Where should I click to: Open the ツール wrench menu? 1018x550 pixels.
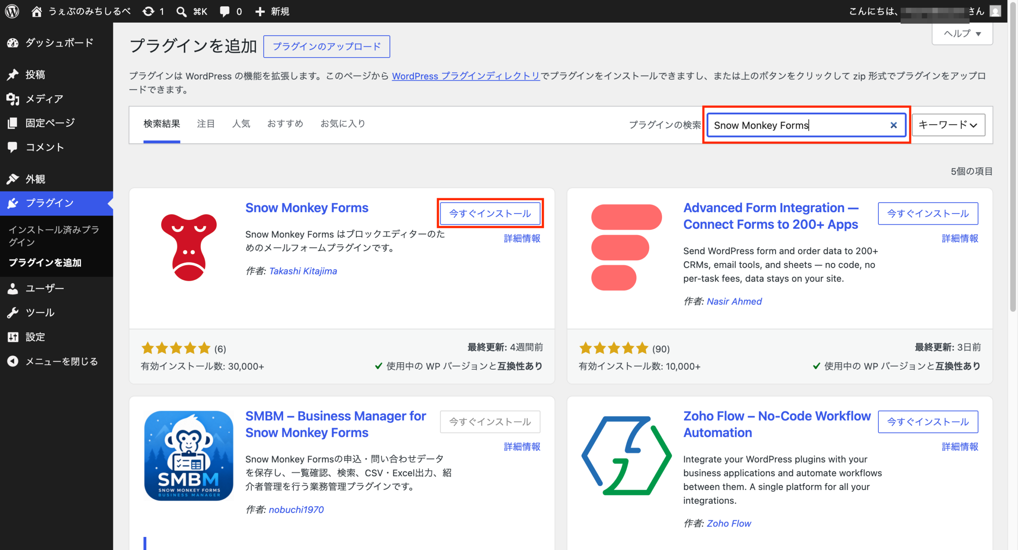tap(56, 313)
